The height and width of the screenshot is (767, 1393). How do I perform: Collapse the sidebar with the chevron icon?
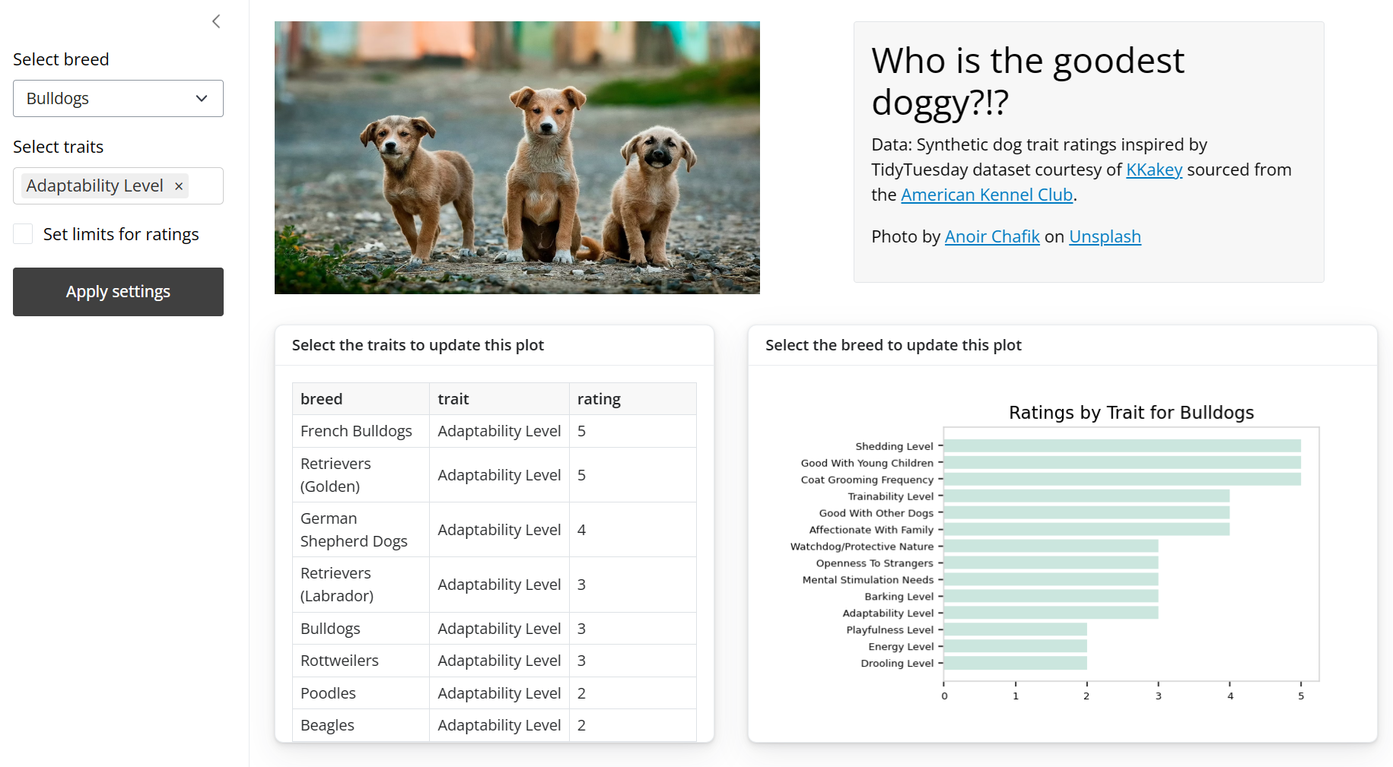tap(216, 21)
